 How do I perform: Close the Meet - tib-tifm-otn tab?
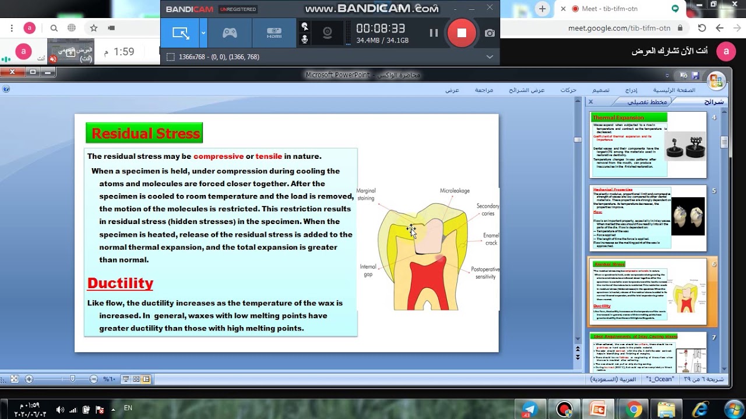[563, 9]
